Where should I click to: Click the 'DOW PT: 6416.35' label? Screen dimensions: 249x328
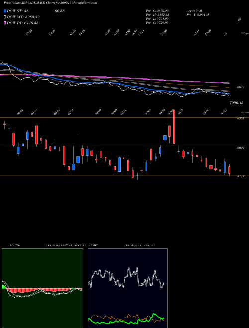tap(22, 23)
